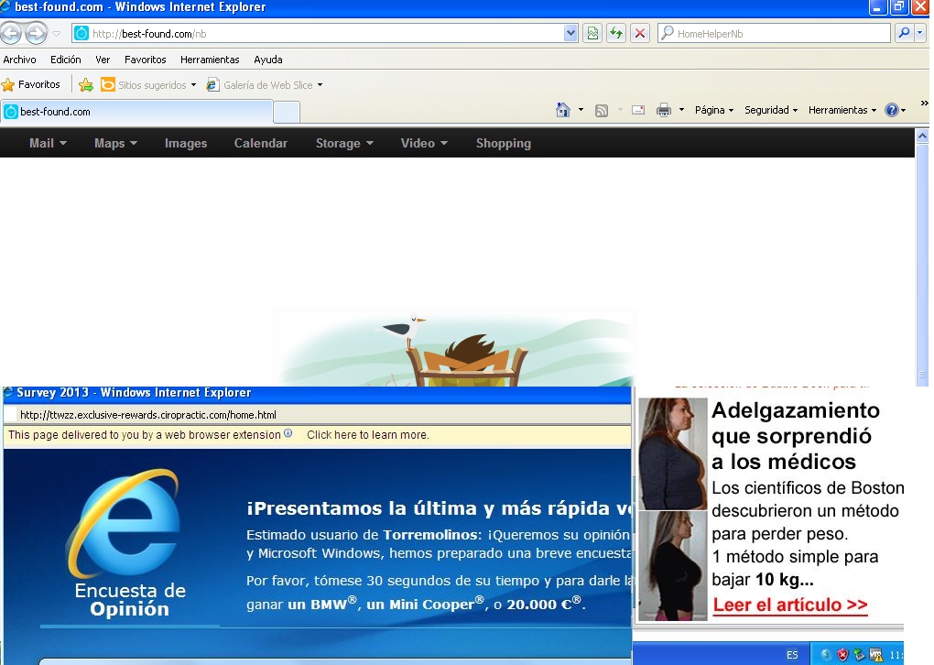Viewport: 934px width, 665px height.
Task: Click the seagull illustration on the page
Action: [x=403, y=330]
